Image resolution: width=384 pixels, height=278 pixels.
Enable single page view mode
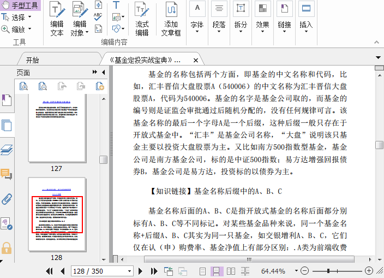tap(203, 271)
